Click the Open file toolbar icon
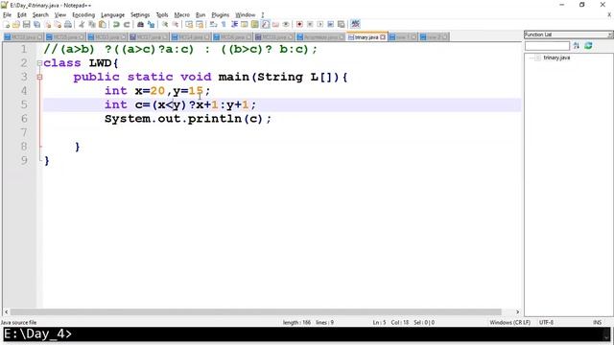614x345 pixels. click(16, 24)
